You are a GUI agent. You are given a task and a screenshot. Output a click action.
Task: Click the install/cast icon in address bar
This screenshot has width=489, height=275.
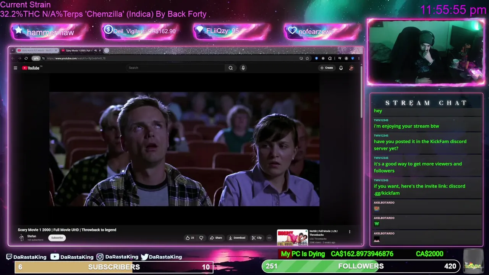coord(301,58)
